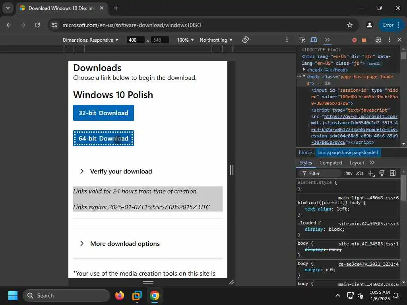Toggle the device toolbar icon
Screen dimensions: 407x305
click(x=314, y=40)
